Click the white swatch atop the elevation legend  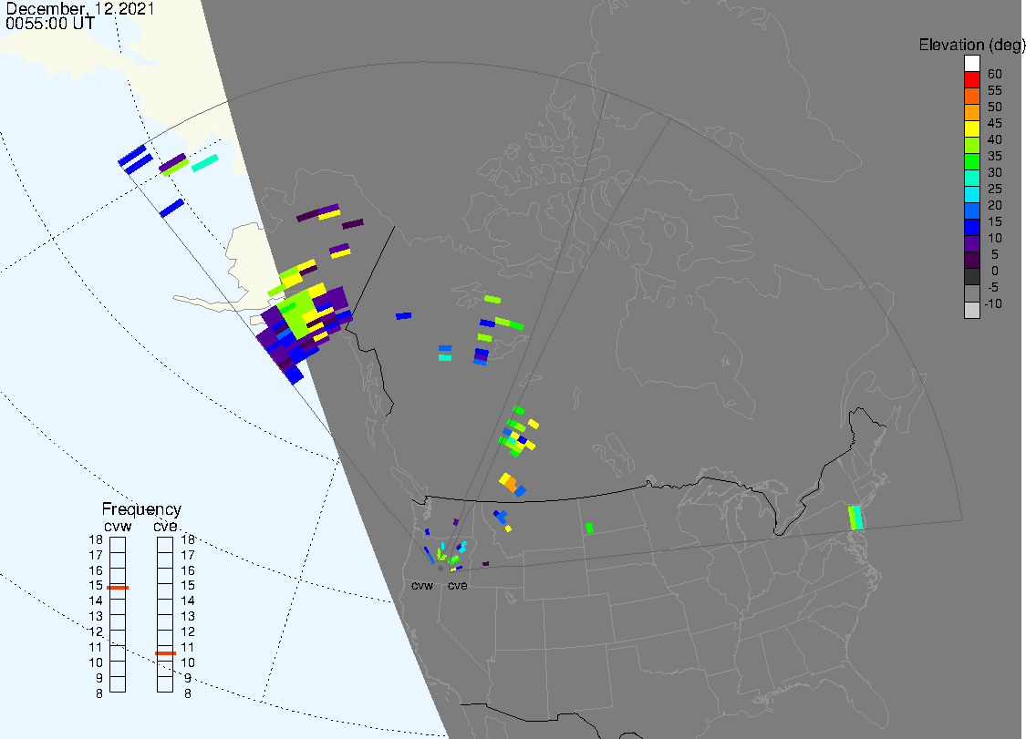click(x=971, y=64)
